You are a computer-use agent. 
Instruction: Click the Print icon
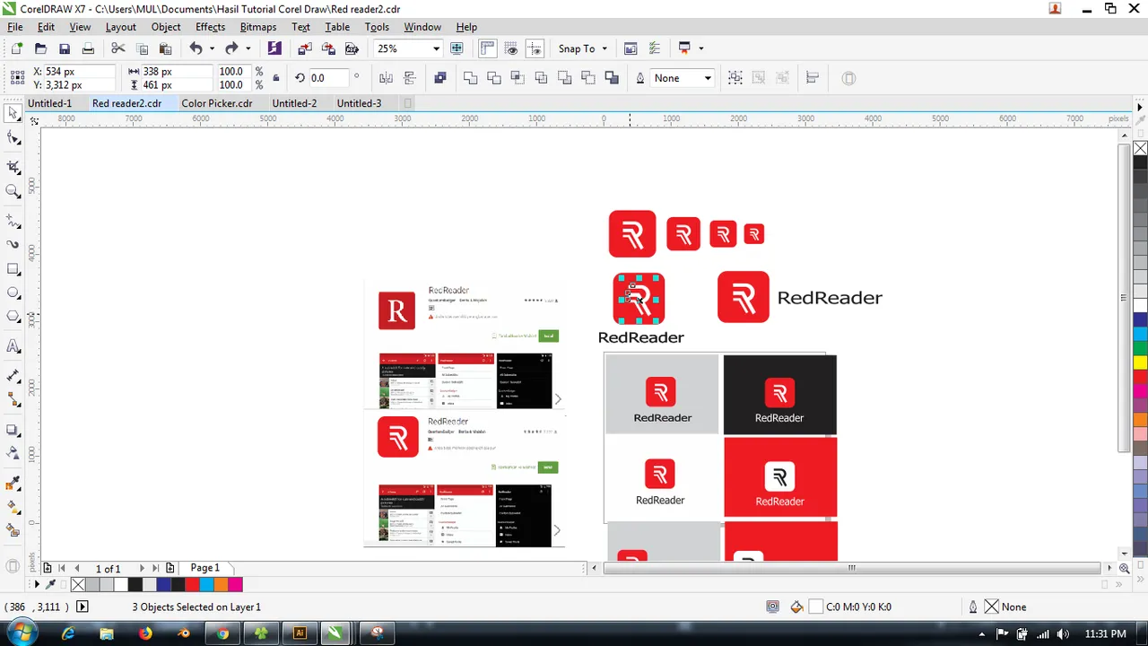pyautogui.click(x=88, y=48)
